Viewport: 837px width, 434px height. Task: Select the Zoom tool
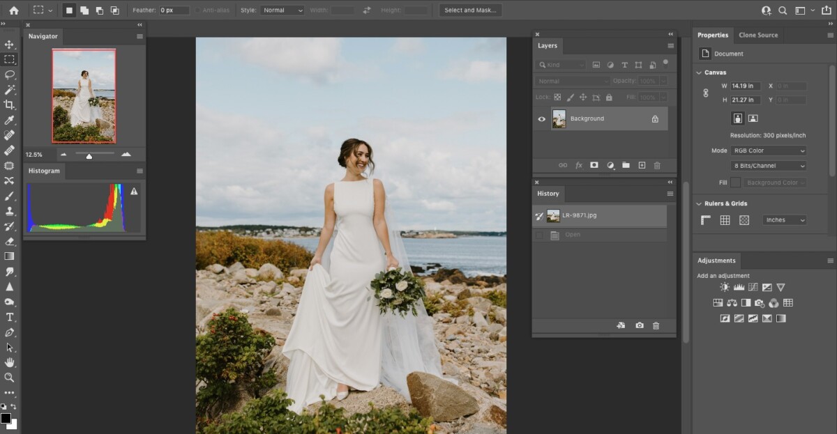(x=9, y=378)
